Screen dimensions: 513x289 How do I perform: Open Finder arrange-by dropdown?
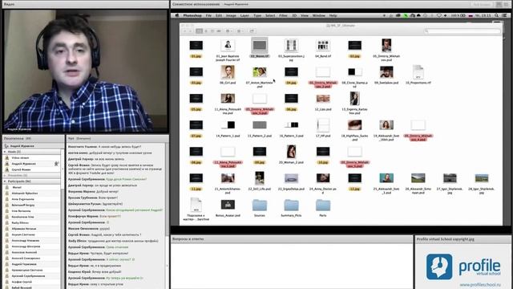coord(229,31)
